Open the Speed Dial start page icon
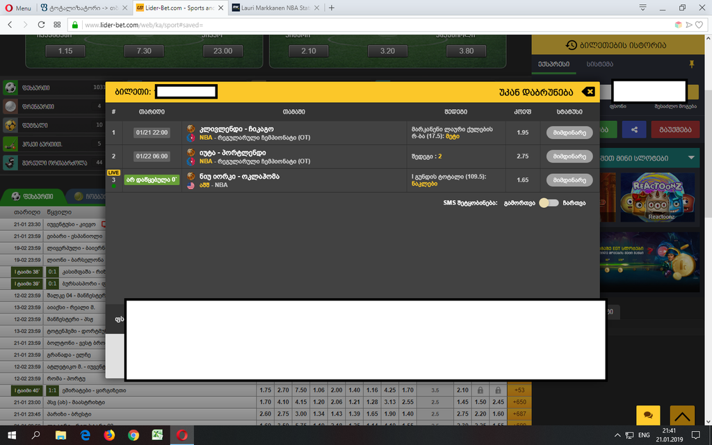Image resolution: width=712 pixels, height=445 pixels. point(57,25)
